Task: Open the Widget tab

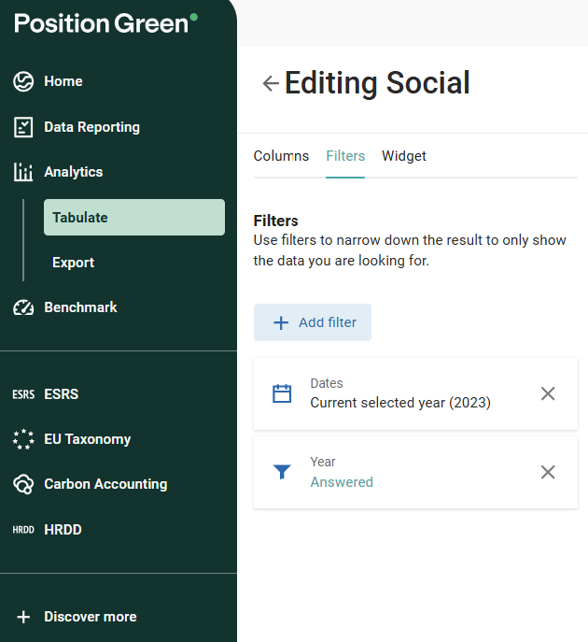Action: coord(404,156)
